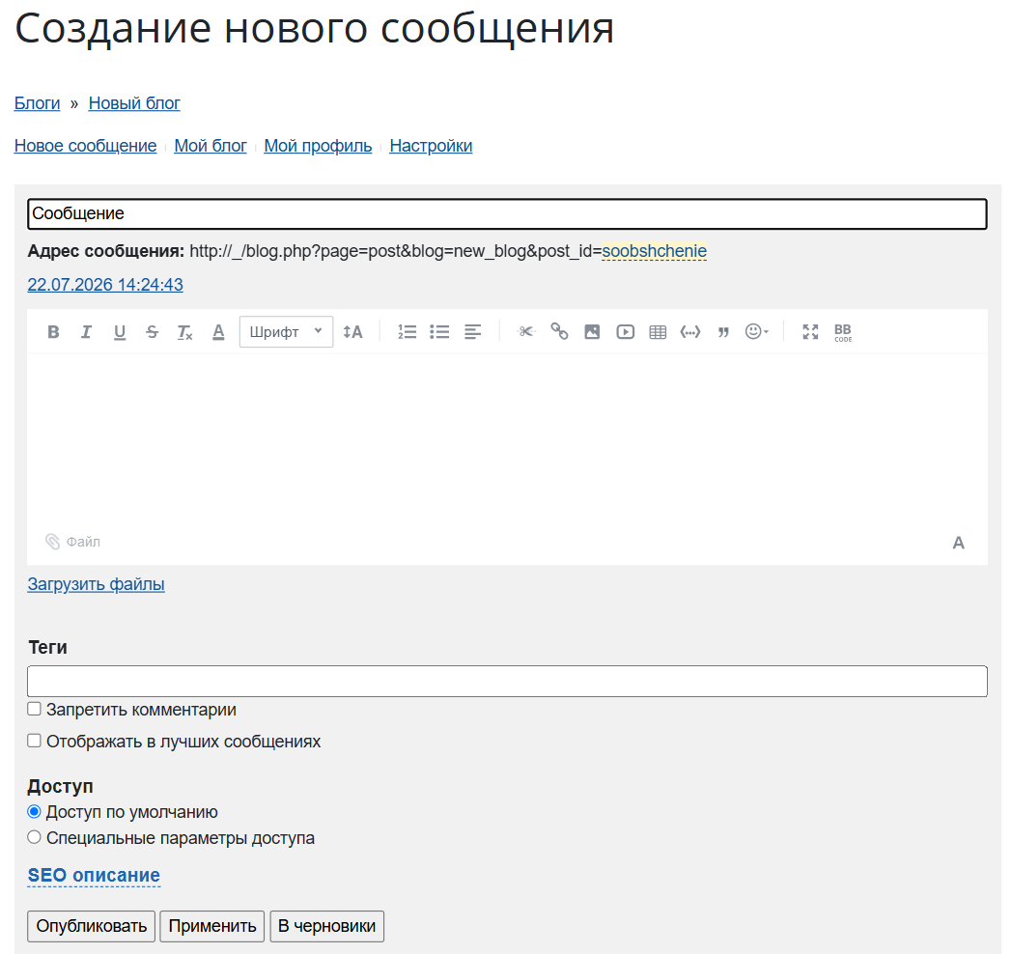Insert a code block
This screenshot has height=954, width=1012.
690,332
